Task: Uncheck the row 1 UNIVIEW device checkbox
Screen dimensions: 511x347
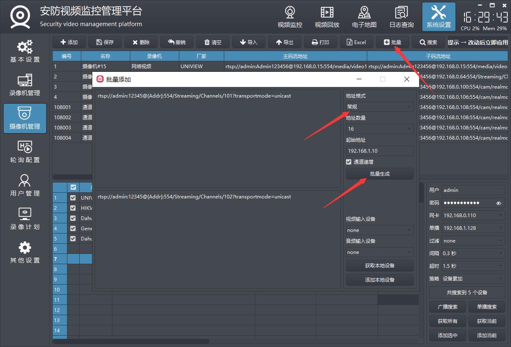Action: 73,198
